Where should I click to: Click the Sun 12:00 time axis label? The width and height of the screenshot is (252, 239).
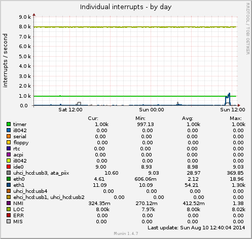click(233, 110)
